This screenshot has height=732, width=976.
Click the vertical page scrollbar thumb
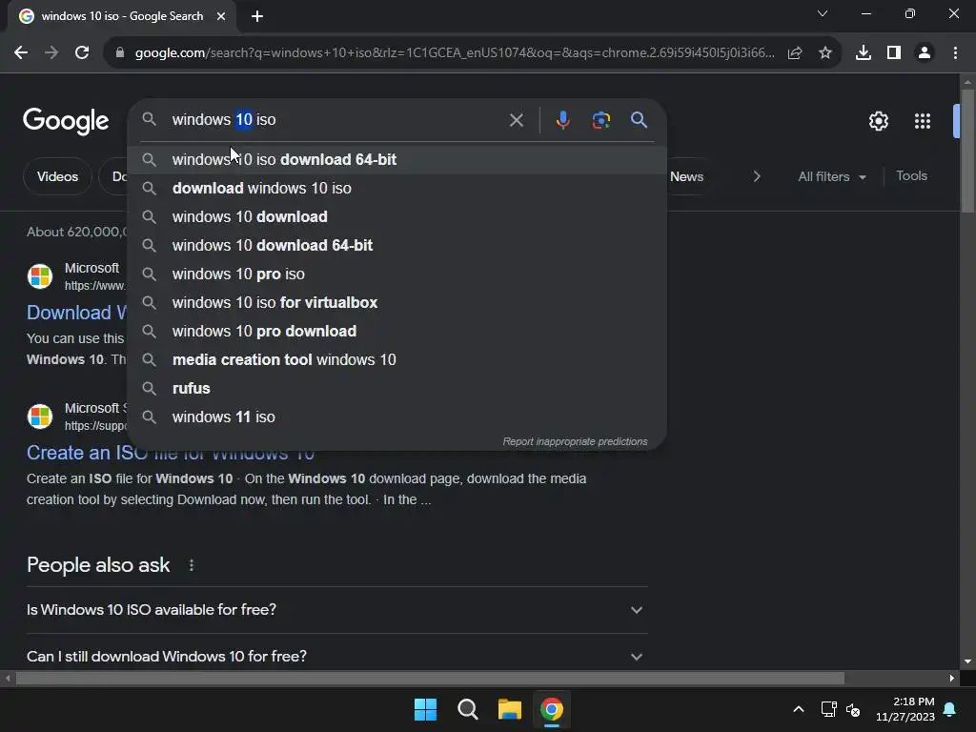(x=967, y=150)
